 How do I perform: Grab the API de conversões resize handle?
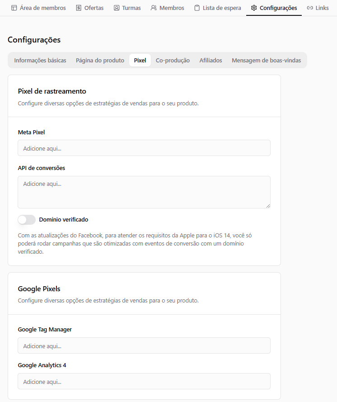[268, 206]
